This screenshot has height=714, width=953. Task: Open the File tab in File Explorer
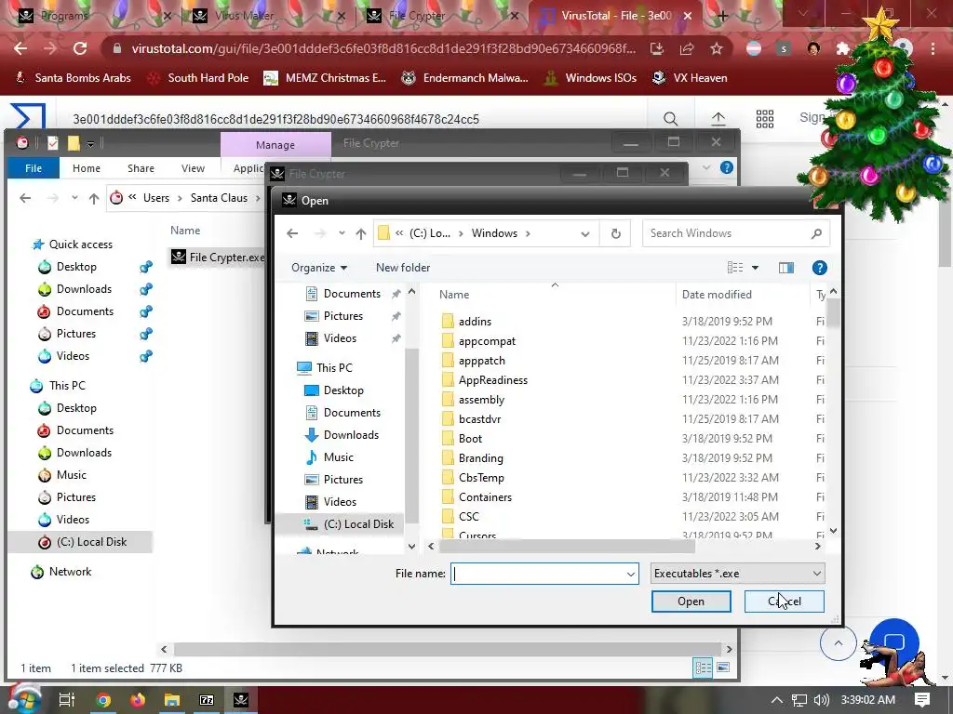click(34, 168)
